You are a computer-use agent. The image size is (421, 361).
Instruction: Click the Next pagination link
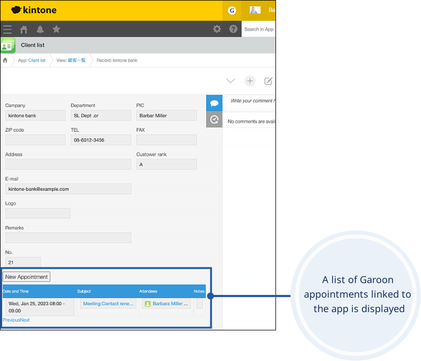point(25,320)
